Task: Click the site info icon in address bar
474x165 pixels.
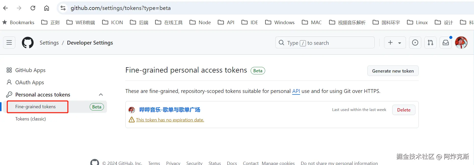Action: point(63,8)
